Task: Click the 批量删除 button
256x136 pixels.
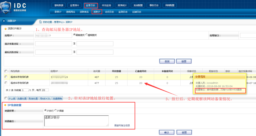Action: point(58,98)
